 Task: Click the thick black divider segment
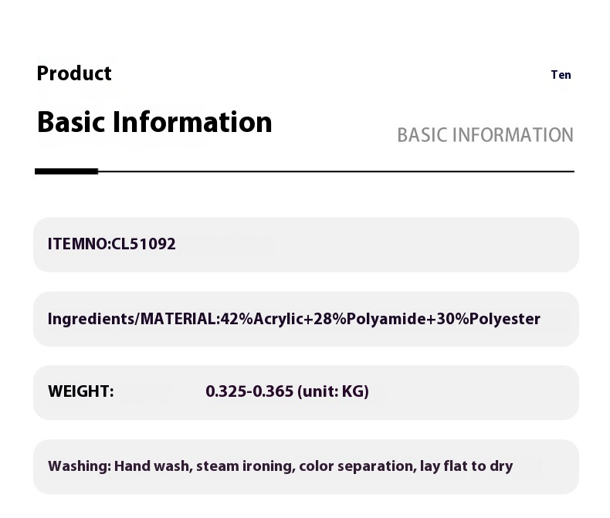click(66, 171)
